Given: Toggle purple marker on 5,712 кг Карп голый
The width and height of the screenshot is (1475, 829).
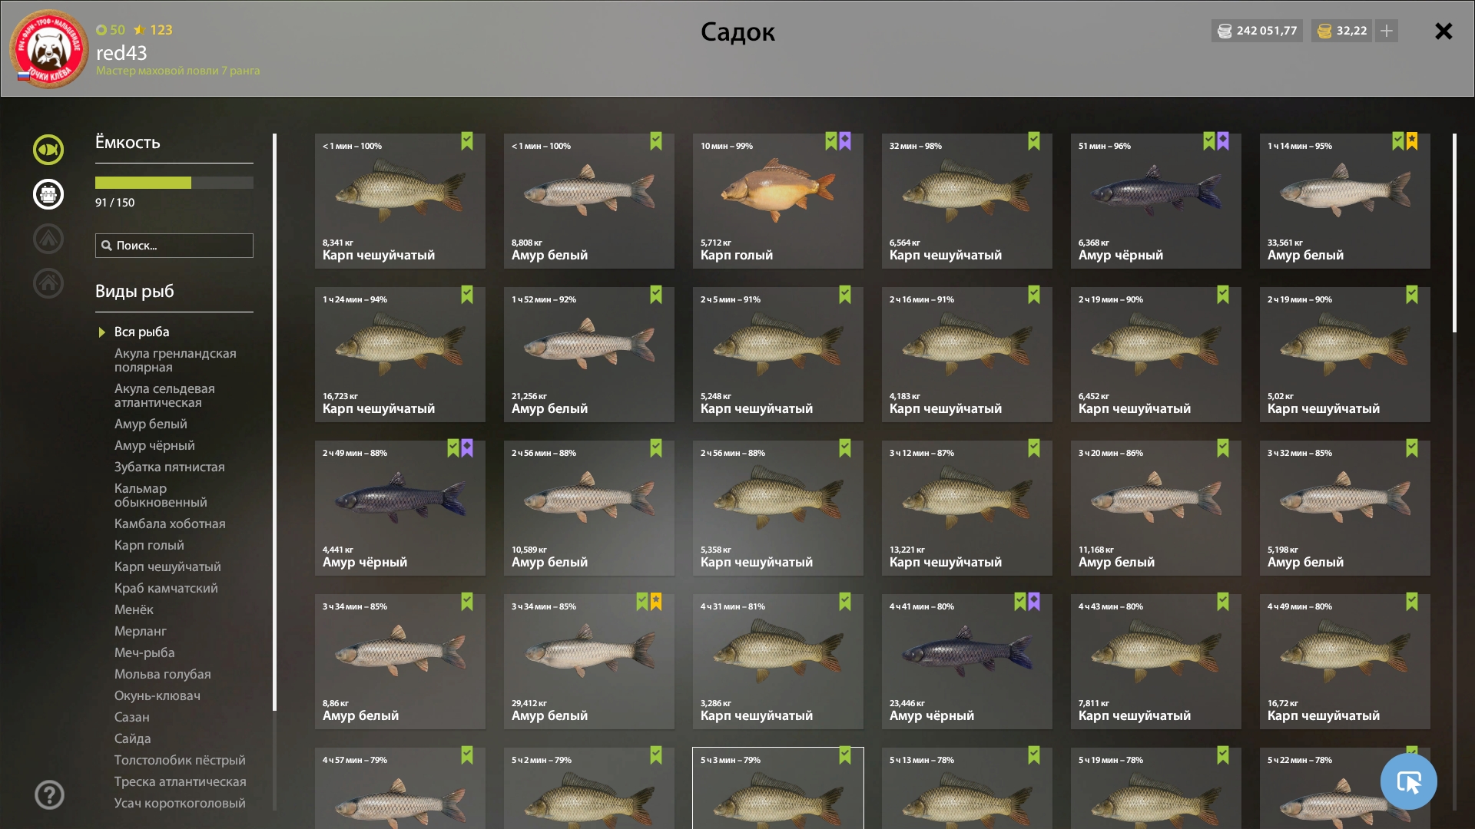Looking at the screenshot, I should (x=845, y=141).
